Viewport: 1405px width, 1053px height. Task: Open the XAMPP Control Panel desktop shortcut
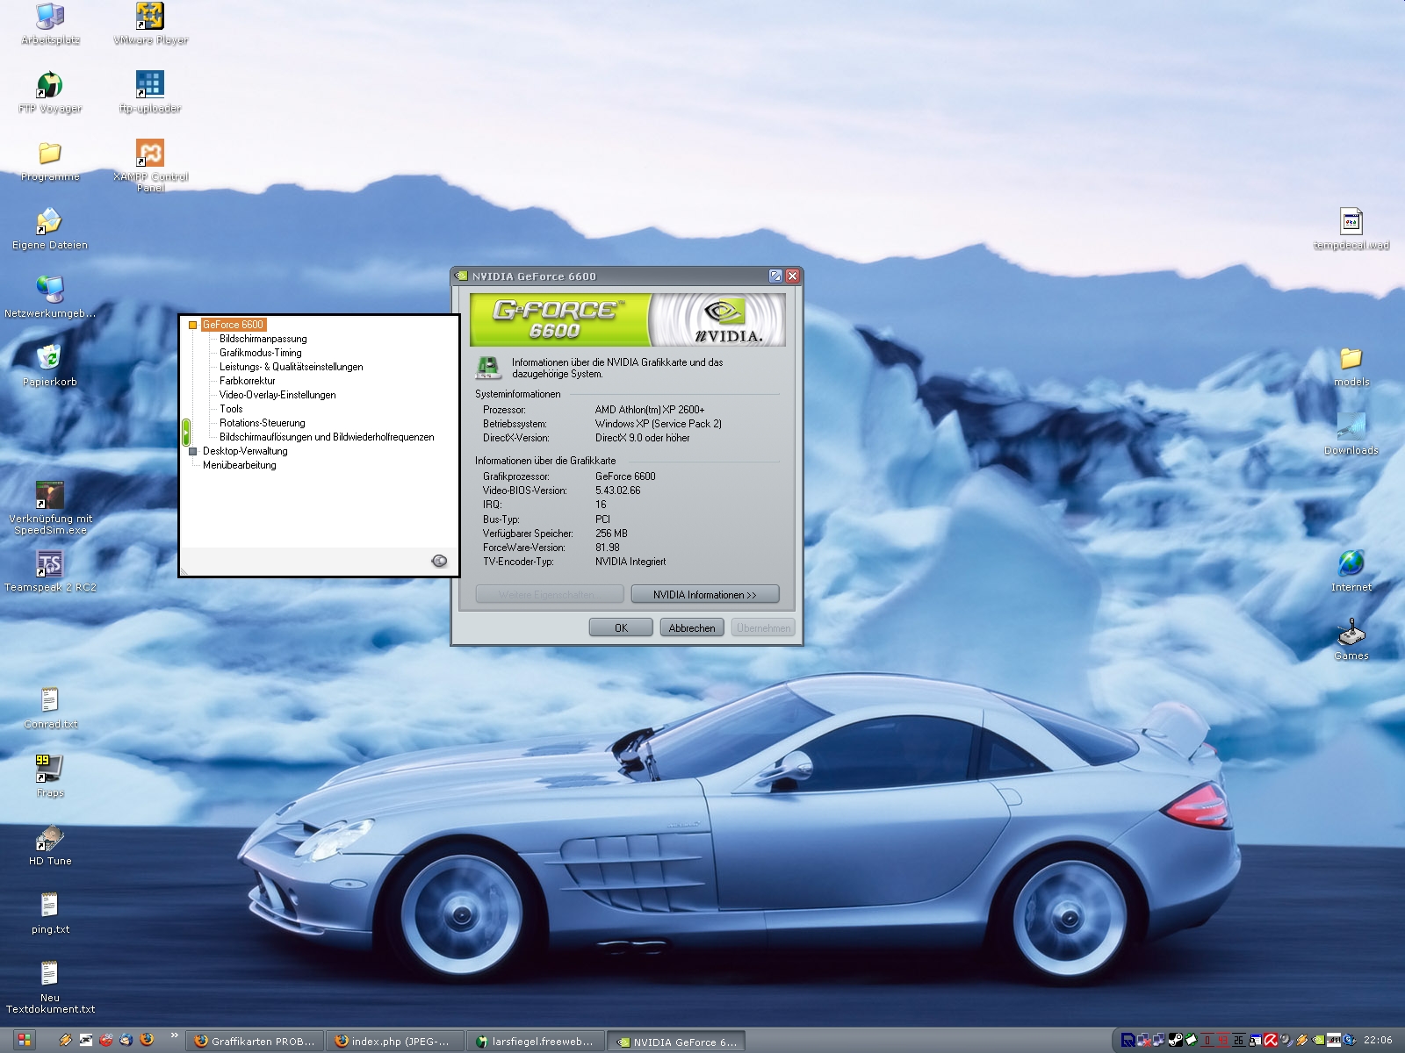pyautogui.click(x=150, y=154)
